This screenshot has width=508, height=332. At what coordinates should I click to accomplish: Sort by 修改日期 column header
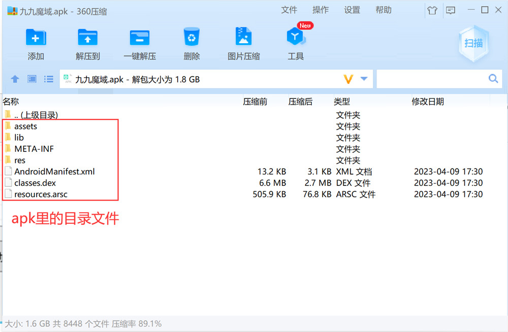coord(428,102)
